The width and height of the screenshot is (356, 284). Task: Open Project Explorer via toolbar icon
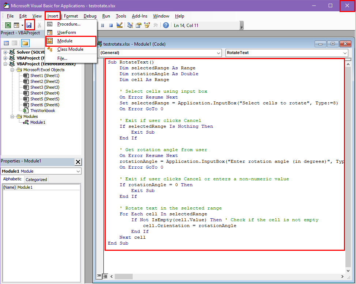tap(130, 25)
